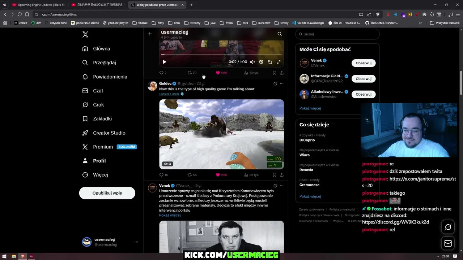Open video settings gear
This screenshot has height=260, width=463.
pos(261,62)
